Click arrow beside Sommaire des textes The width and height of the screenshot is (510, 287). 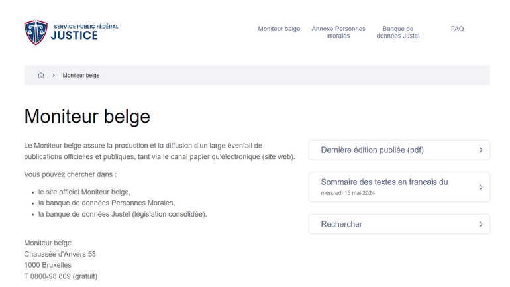click(x=480, y=188)
